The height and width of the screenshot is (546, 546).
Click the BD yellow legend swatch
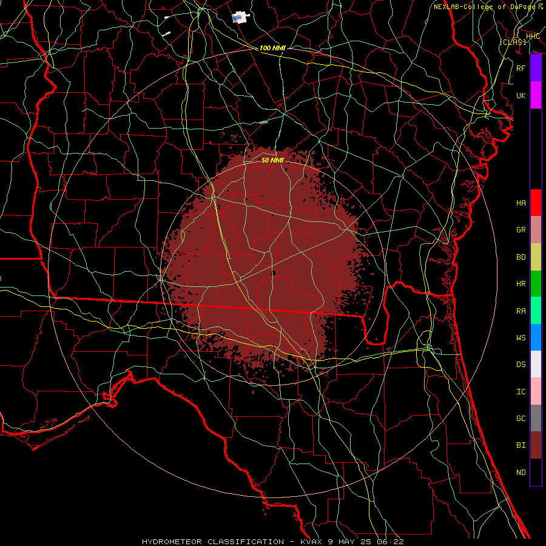click(536, 257)
